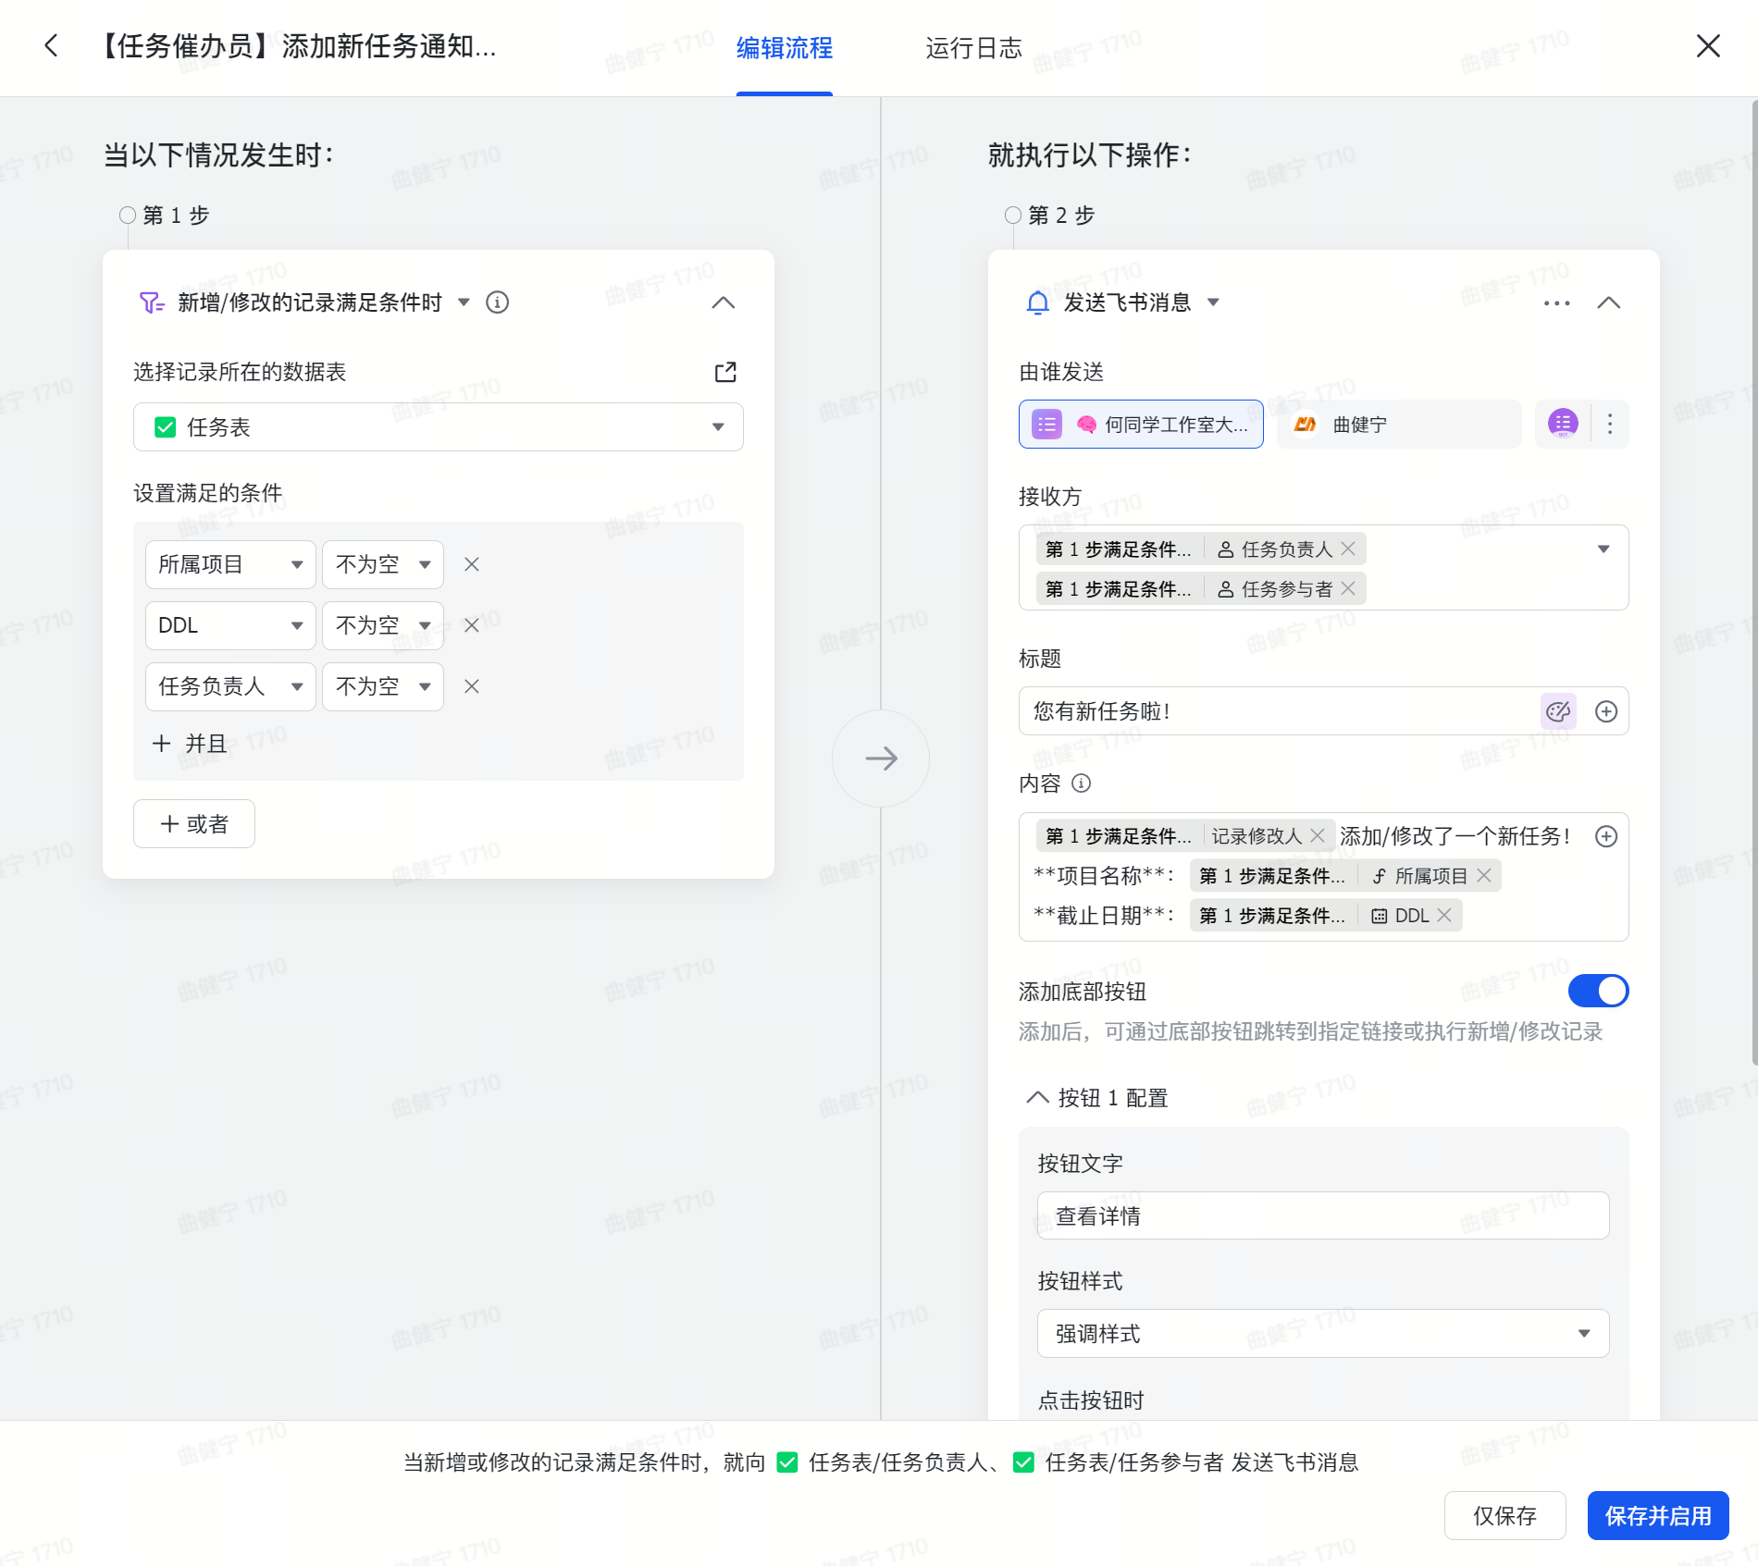Open the three-dot menu of step 2
This screenshot has height=1566, width=1758.
point(1556,302)
